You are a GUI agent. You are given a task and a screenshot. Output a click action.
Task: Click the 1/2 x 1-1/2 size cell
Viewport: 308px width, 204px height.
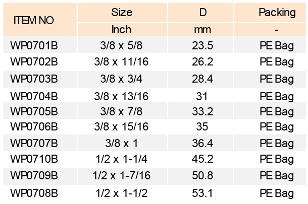click(x=121, y=192)
